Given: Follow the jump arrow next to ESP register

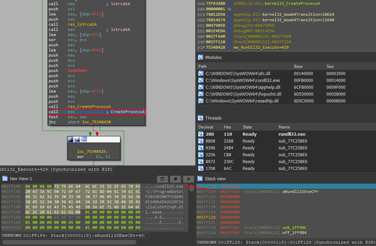Looking at the screenshot, I should point(230,42).
